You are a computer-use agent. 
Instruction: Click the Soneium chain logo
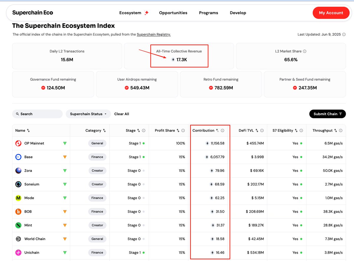tap(18, 184)
